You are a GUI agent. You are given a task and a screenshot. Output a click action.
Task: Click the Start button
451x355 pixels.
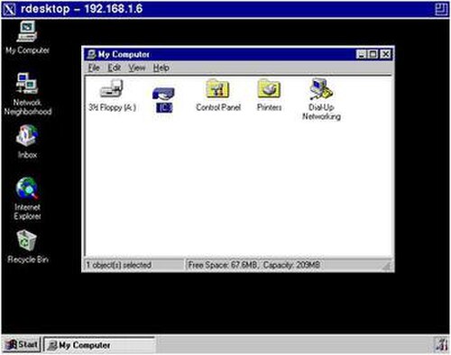pyautogui.click(x=22, y=344)
